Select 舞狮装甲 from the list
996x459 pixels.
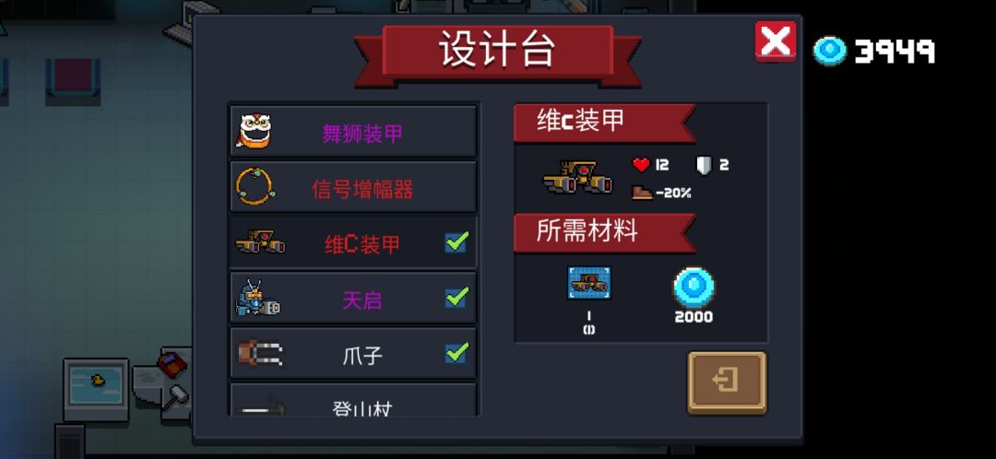click(353, 132)
